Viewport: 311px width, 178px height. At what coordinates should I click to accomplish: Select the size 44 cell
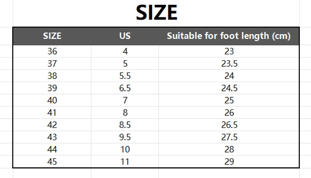click(x=52, y=149)
